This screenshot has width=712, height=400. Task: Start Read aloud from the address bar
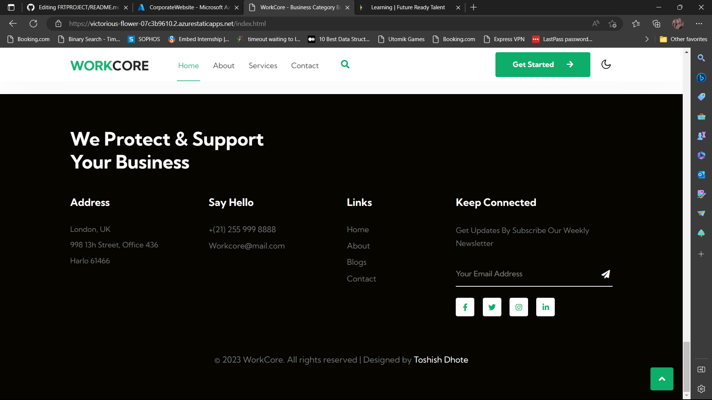[x=596, y=23]
